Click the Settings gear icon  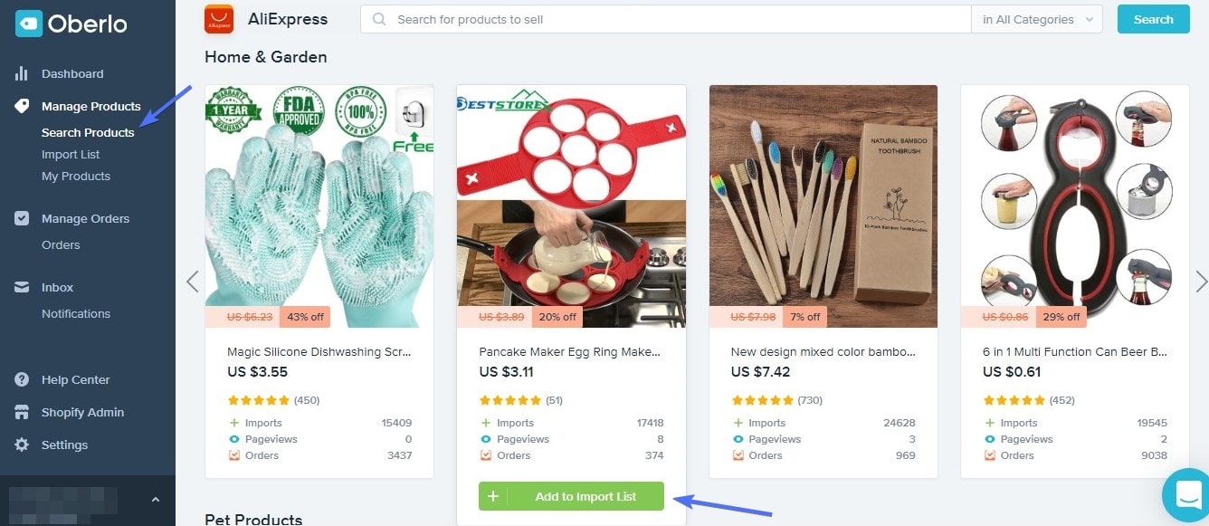(x=22, y=445)
